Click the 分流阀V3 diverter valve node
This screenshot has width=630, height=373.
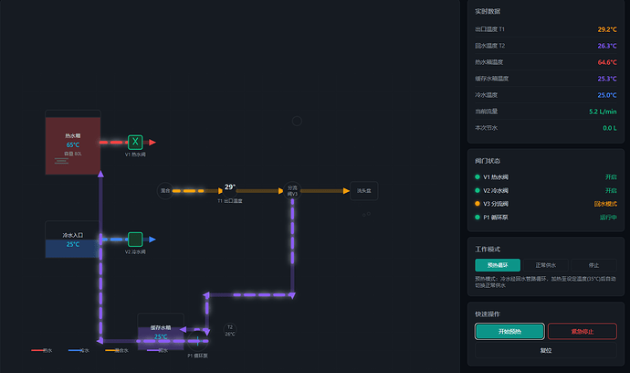pyautogui.click(x=292, y=191)
